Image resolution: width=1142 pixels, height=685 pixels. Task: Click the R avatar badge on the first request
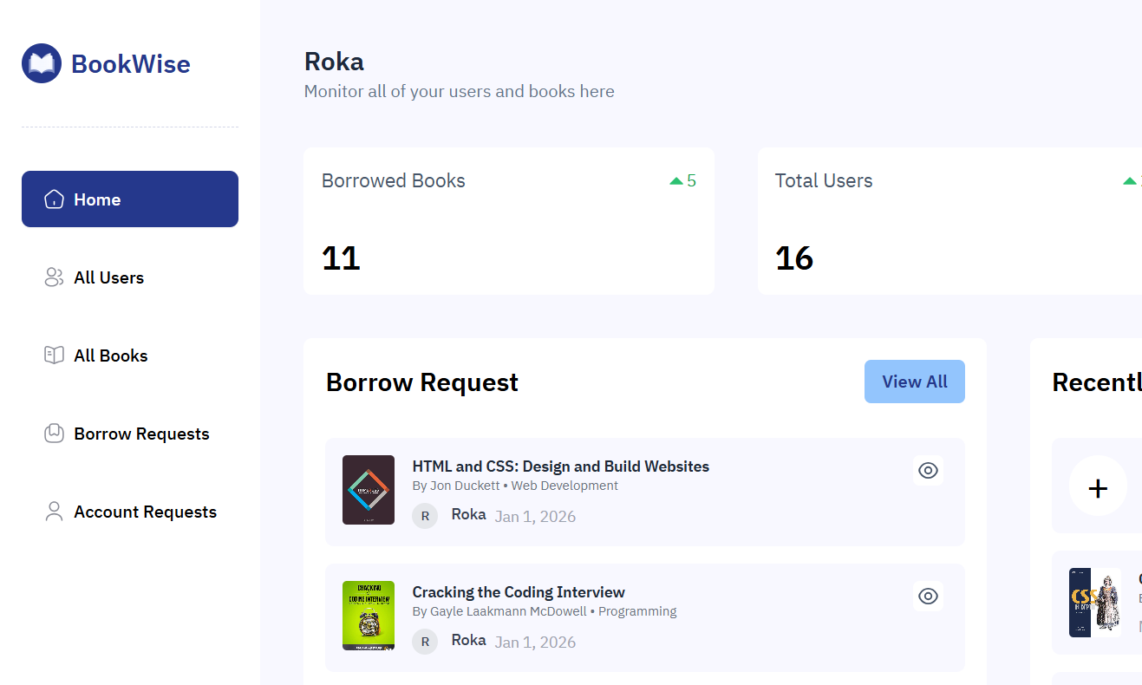click(x=425, y=515)
